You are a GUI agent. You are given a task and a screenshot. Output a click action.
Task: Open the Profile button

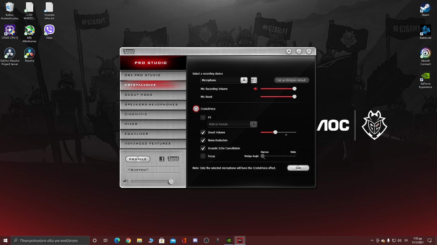click(x=138, y=159)
